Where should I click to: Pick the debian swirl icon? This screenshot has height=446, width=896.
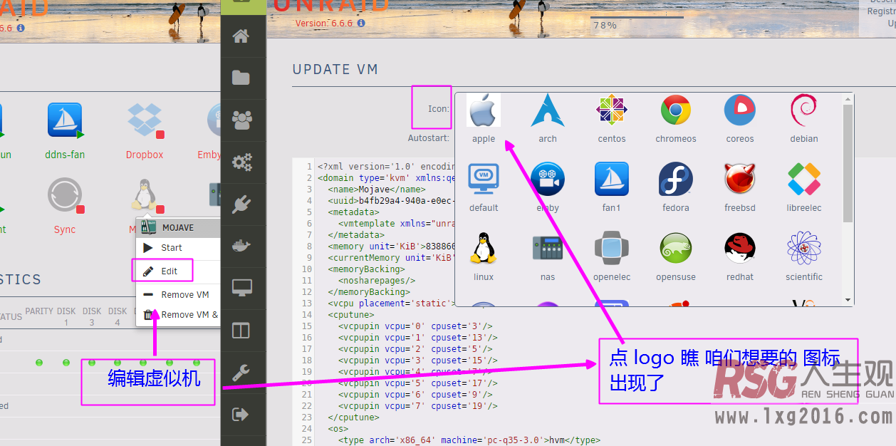[x=804, y=110]
